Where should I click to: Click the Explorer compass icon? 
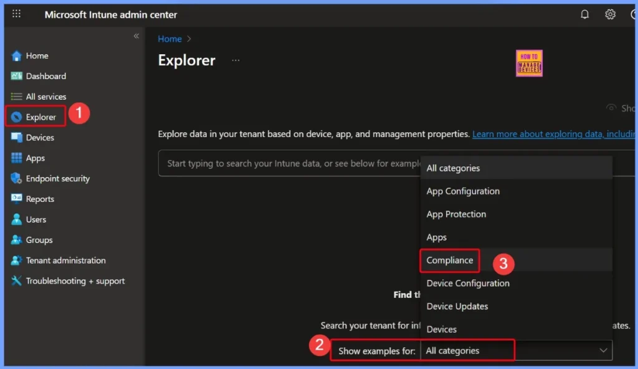click(x=16, y=117)
